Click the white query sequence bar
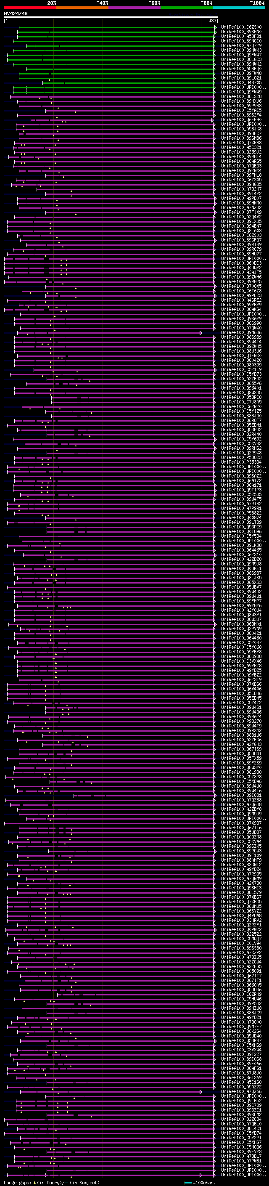The width and height of the screenshot is (269, 1186). tap(111, 18)
